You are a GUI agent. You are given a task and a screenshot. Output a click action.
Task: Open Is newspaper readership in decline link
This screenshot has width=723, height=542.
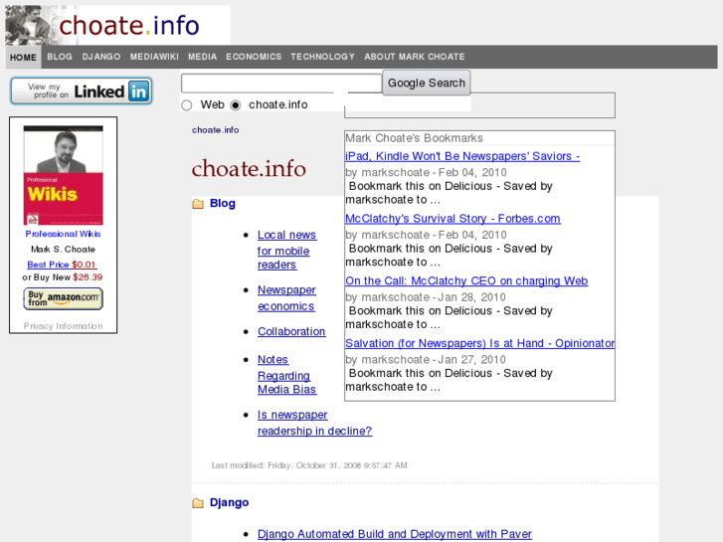[314, 423]
